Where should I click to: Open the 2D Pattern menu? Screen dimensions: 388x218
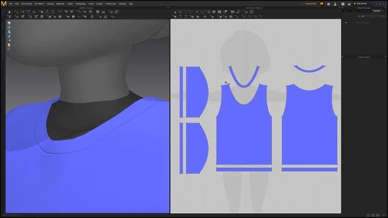(x=39, y=4)
